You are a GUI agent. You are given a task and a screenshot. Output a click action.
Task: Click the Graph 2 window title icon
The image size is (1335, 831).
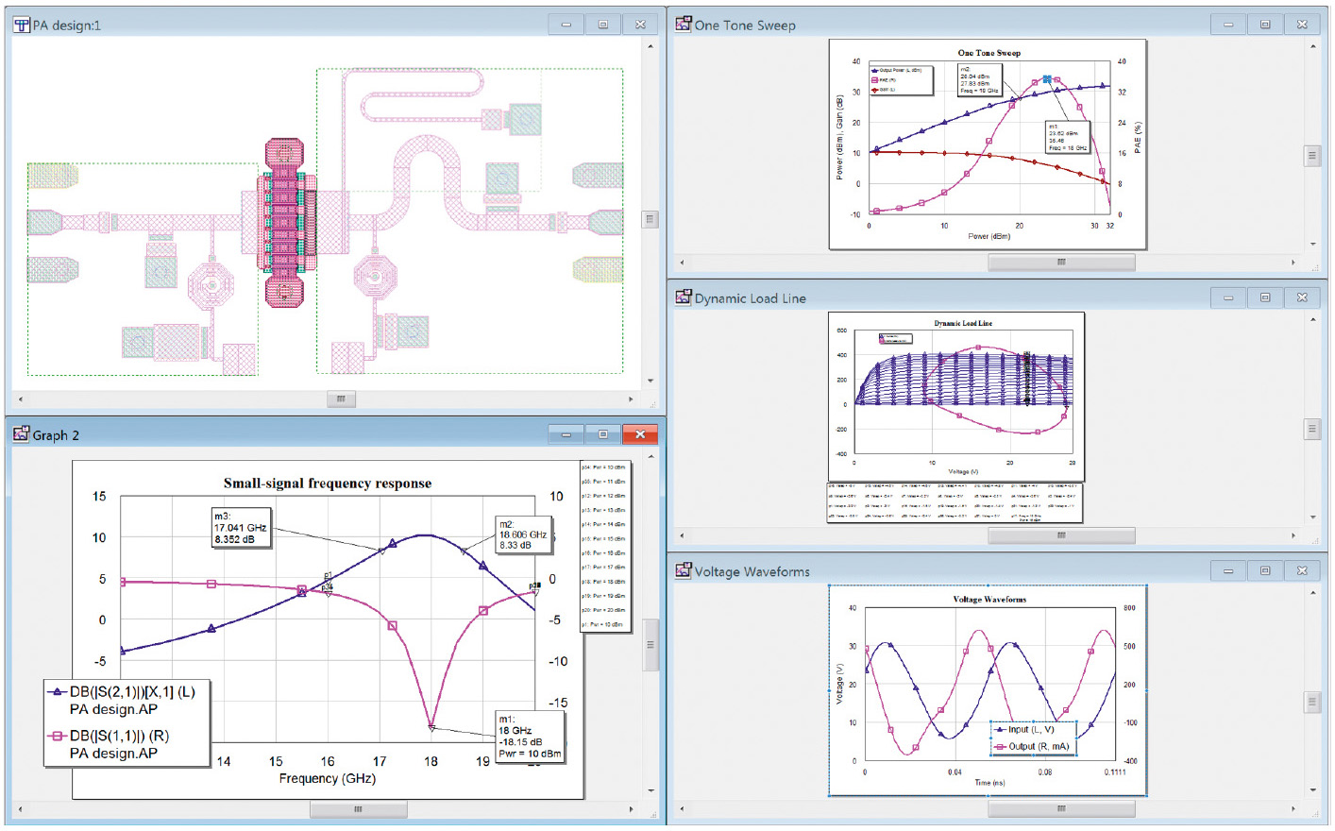pyautogui.click(x=21, y=434)
